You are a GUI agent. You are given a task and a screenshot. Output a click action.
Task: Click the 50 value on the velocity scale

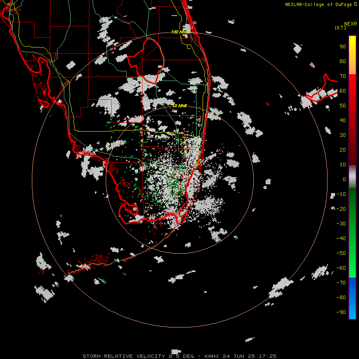pyautogui.click(x=343, y=106)
